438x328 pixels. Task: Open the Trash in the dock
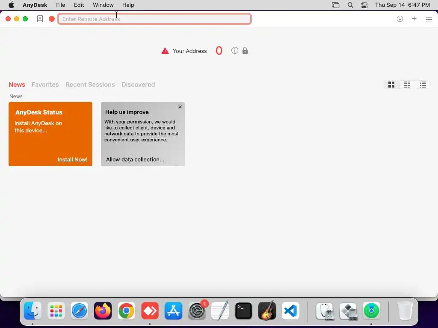coord(405,311)
